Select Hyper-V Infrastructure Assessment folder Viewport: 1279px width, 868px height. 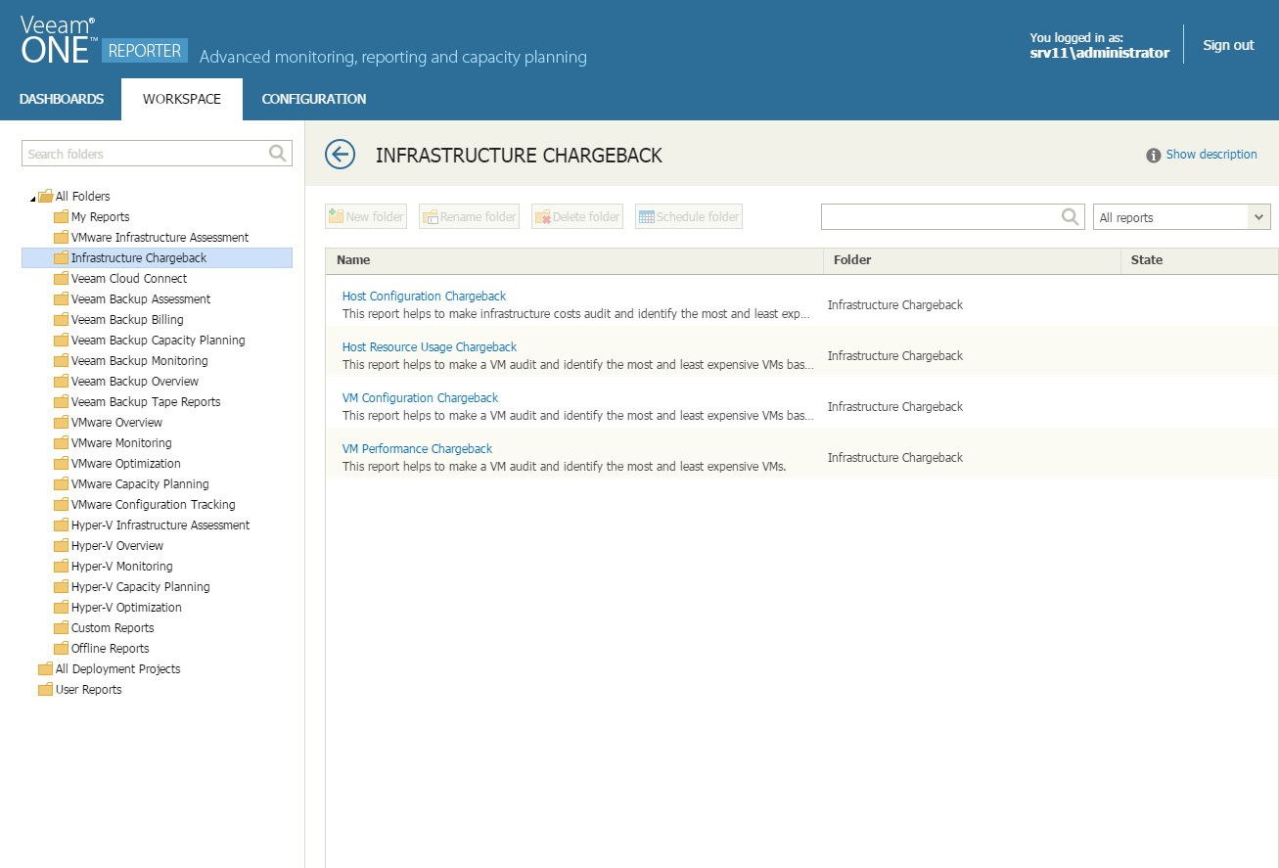pyautogui.click(x=160, y=525)
